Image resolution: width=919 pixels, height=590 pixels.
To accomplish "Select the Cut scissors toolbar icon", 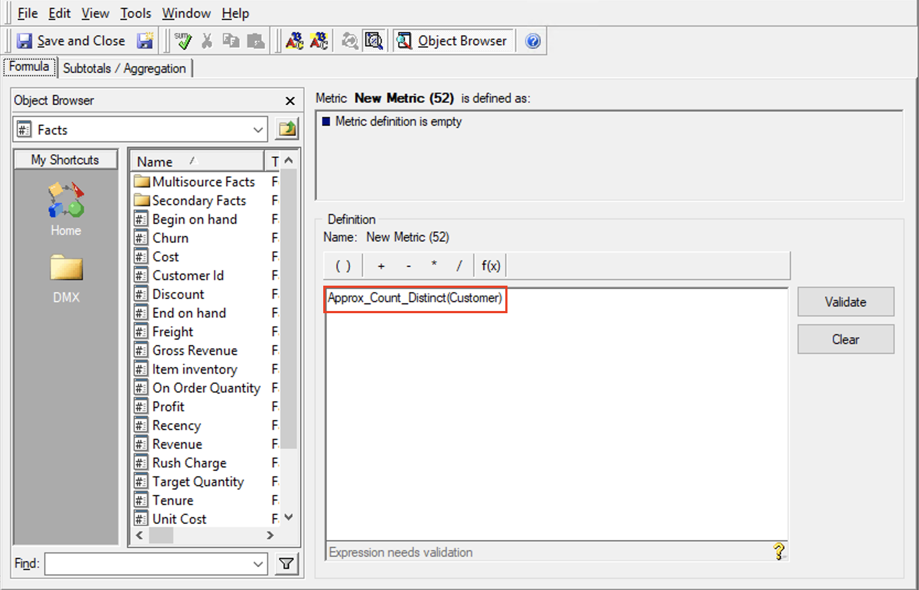I will click(x=206, y=40).
